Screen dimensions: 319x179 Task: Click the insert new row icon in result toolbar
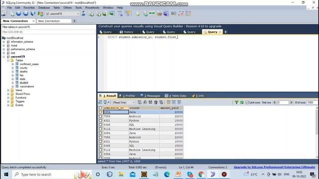coord(140,102)
